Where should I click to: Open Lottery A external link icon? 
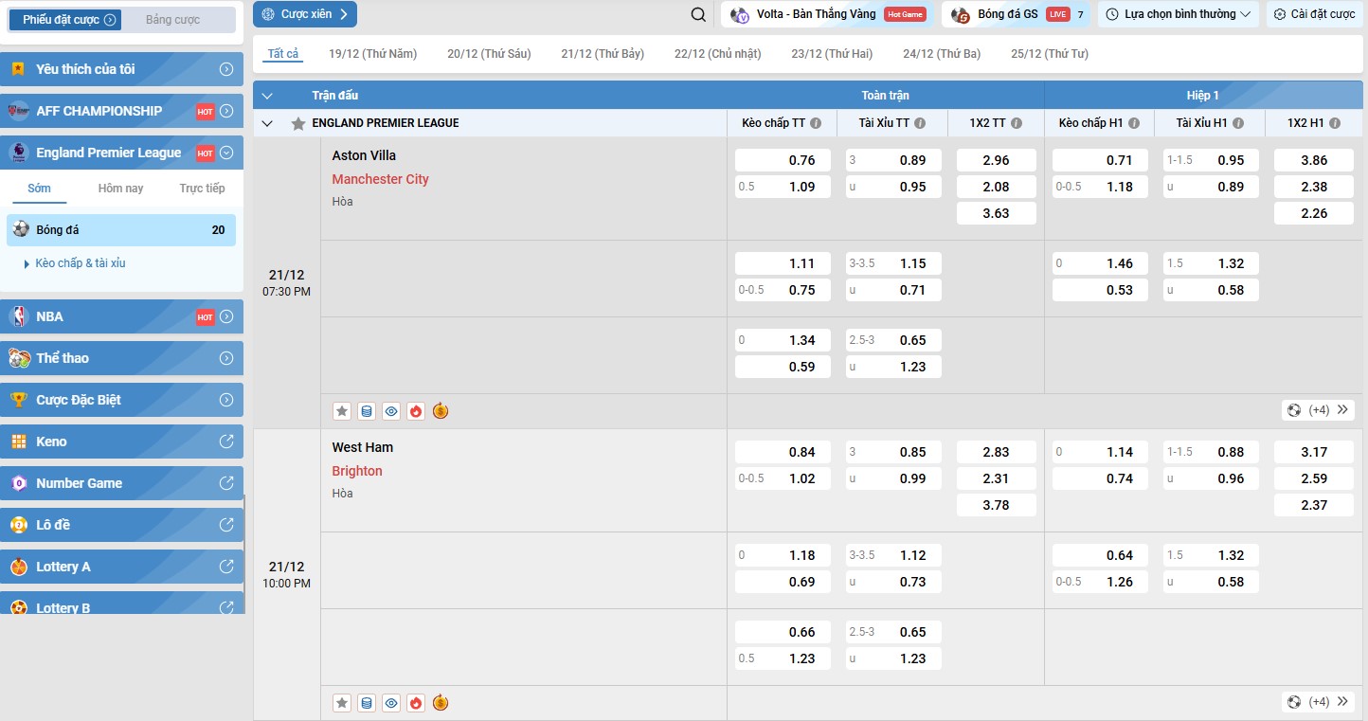[x=226, y=567]
